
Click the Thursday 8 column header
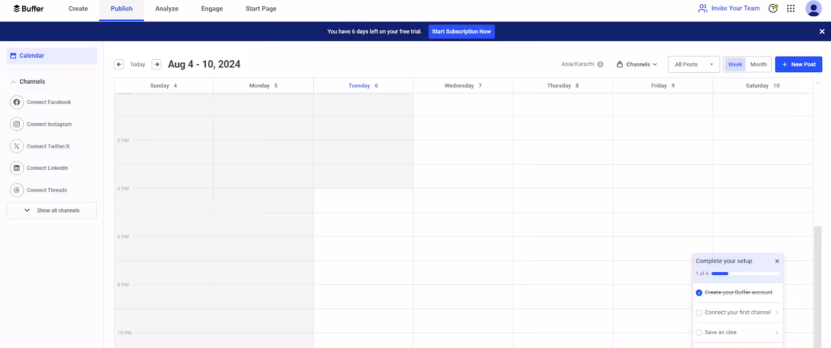pos(562,86)
